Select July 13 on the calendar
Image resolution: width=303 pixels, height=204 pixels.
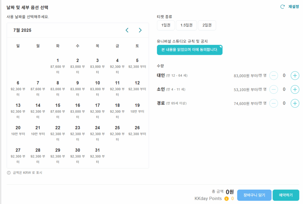18,111
